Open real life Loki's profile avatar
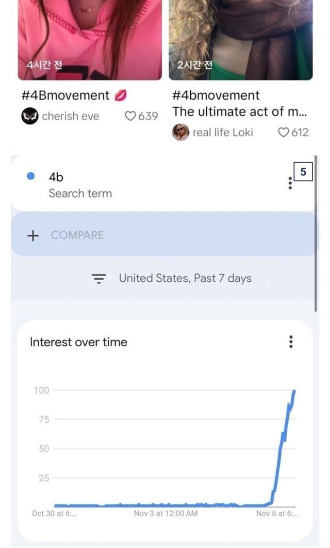 [180, 132]
